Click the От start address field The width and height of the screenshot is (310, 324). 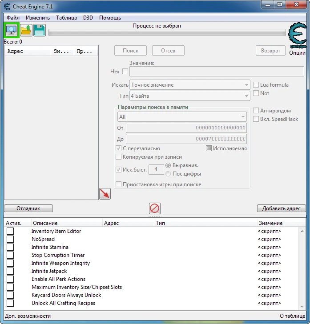point(186,128)
